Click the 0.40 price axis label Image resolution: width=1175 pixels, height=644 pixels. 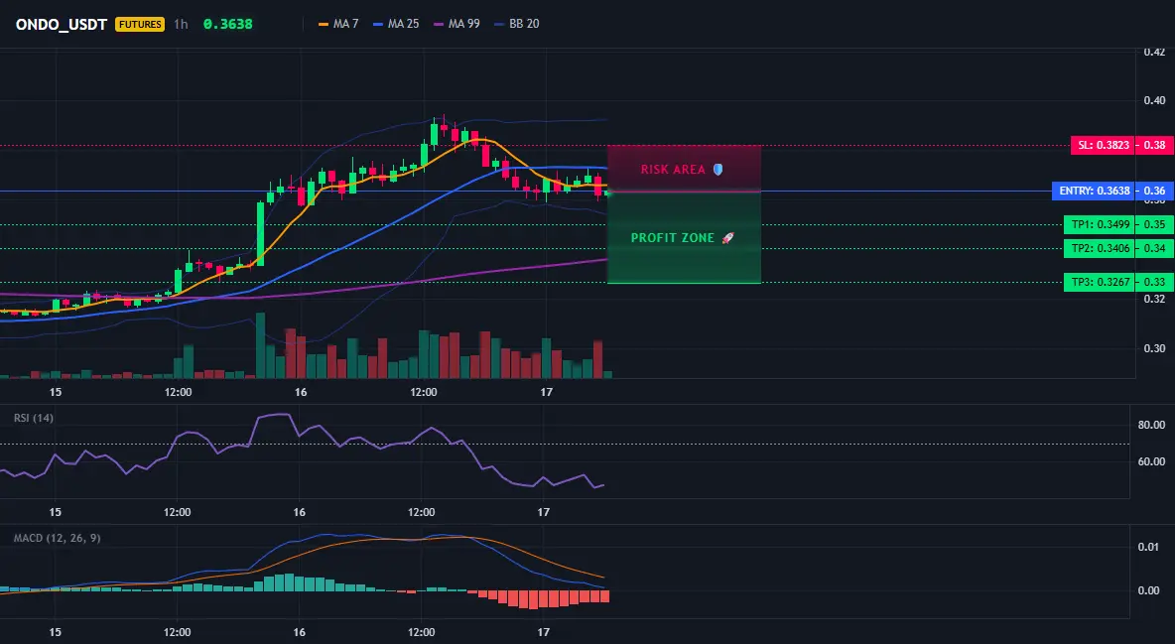pos(1155,100)
